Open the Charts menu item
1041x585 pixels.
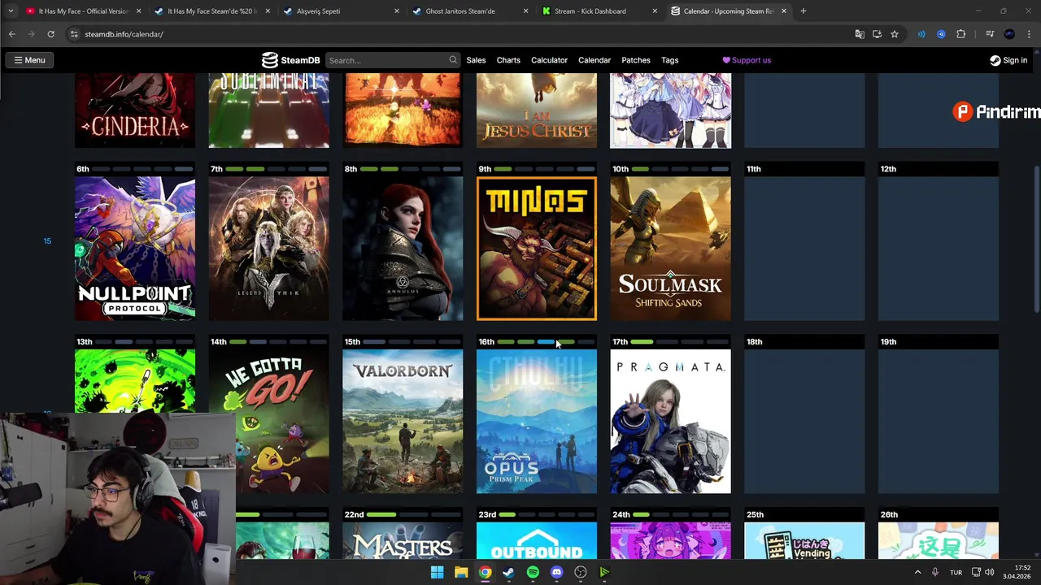[x=508, y=60]
